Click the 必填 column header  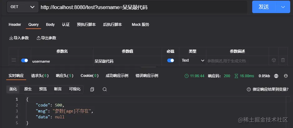[x=170, y=51]
